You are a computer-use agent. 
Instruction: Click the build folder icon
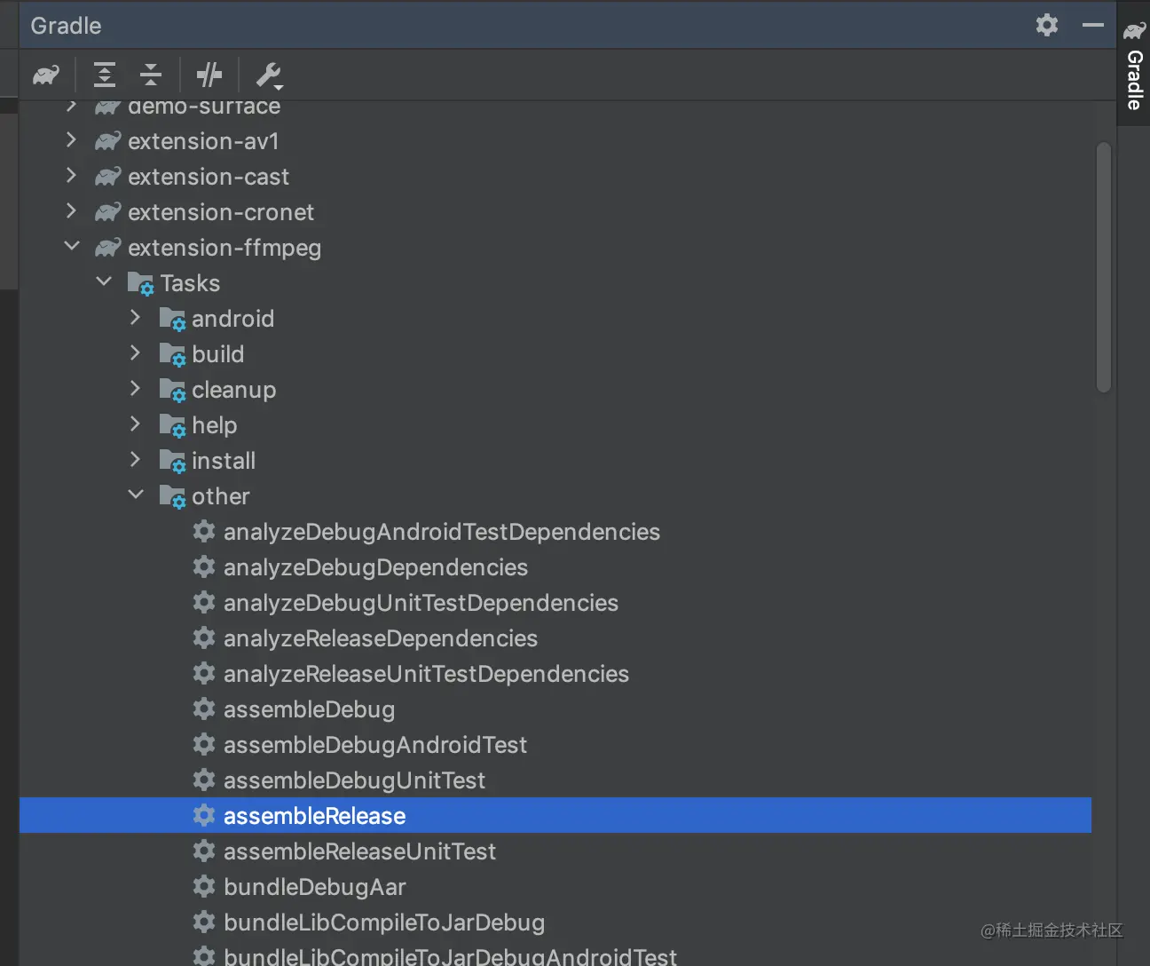click(x=173, y=354)
